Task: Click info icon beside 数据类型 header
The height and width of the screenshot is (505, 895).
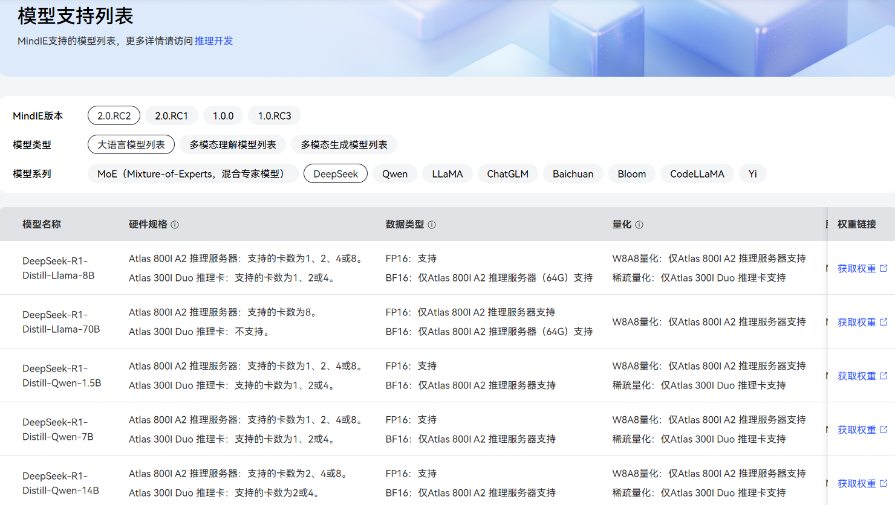Action: click(432, 225)
